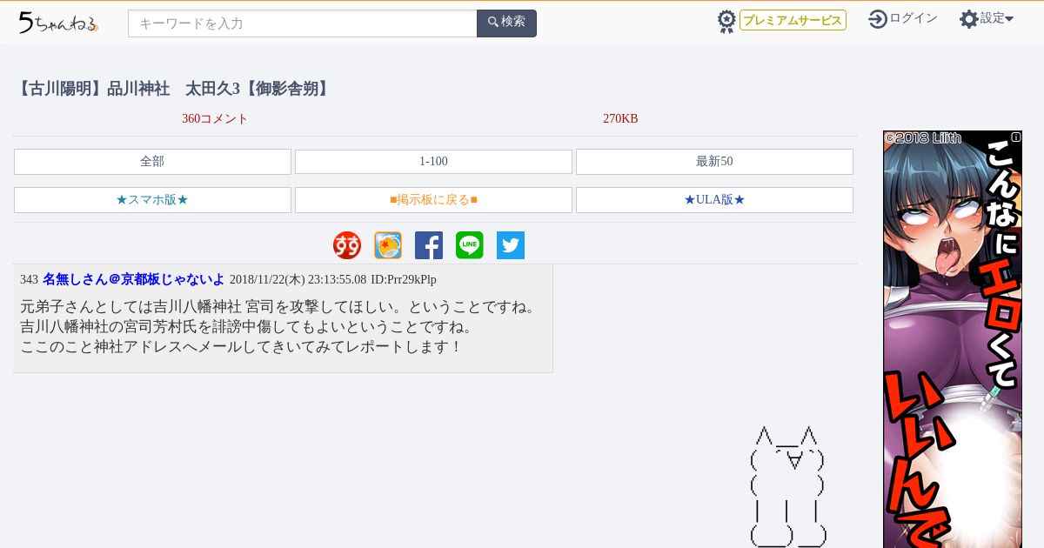
Task: Open the premium service medal icon
Action: click(726, 22)
